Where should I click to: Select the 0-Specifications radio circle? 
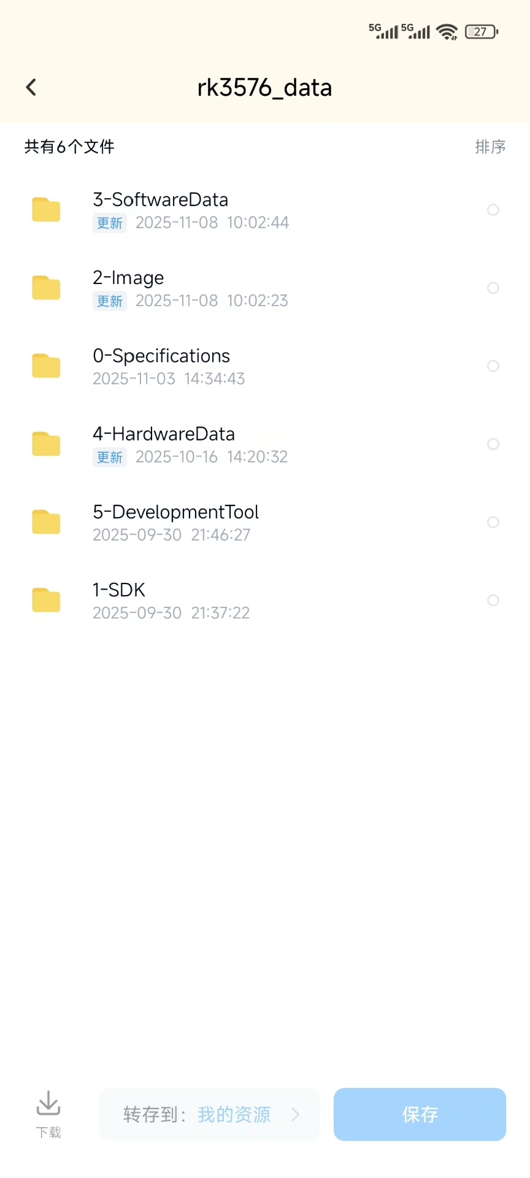pyautogui.click(x=493, y=366)
